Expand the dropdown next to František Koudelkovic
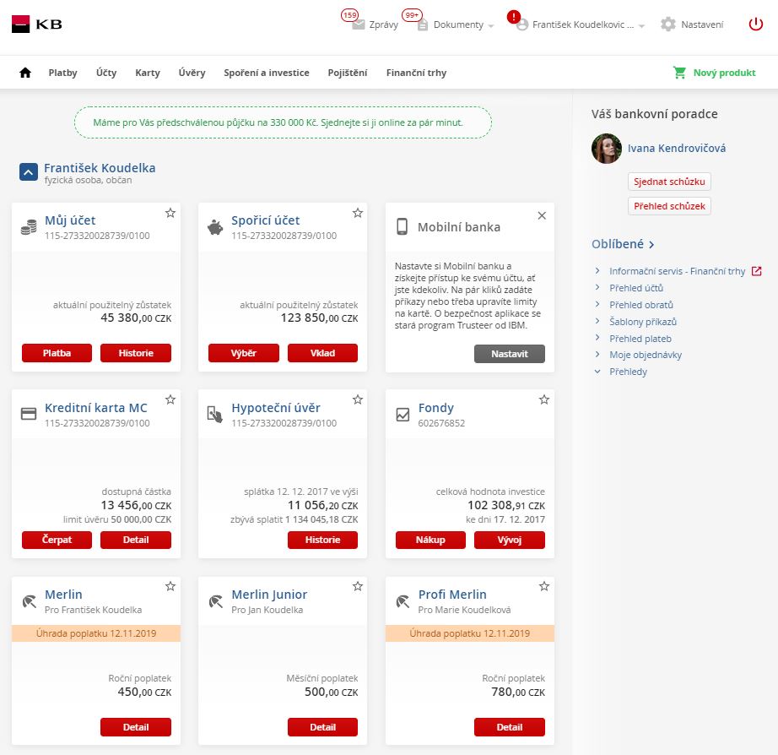 click(642, 24)
